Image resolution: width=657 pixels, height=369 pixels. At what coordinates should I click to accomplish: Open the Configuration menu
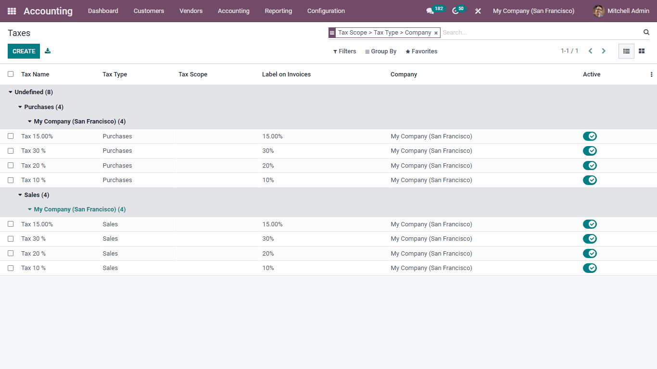326,11
